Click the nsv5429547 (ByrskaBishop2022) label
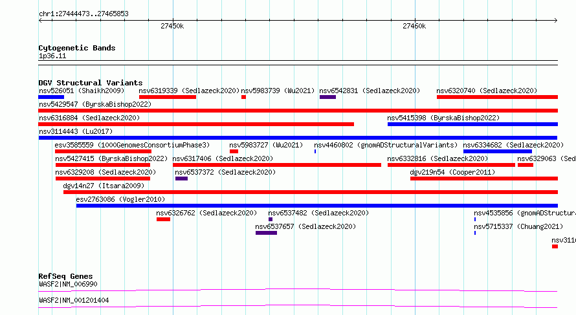The height and width of the screenshot is (315, 576). pyautogui.click(x=95, y=104)
